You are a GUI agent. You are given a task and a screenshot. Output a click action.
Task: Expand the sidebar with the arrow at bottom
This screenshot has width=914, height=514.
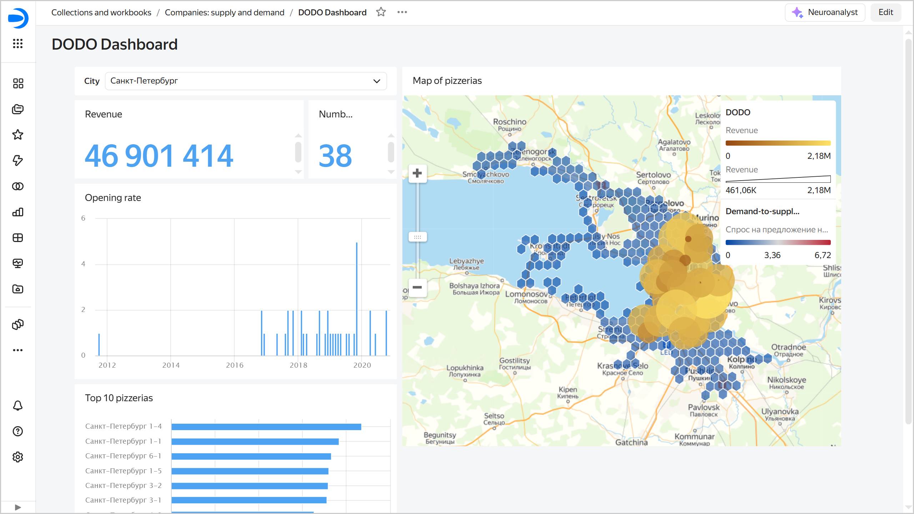(x=18, y=507)
